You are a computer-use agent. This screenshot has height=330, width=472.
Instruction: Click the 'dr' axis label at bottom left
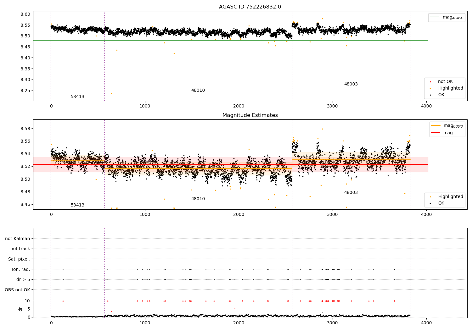tap(20, 309)
